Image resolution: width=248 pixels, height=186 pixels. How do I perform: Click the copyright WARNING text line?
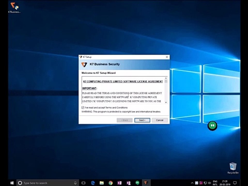[121, 112]
